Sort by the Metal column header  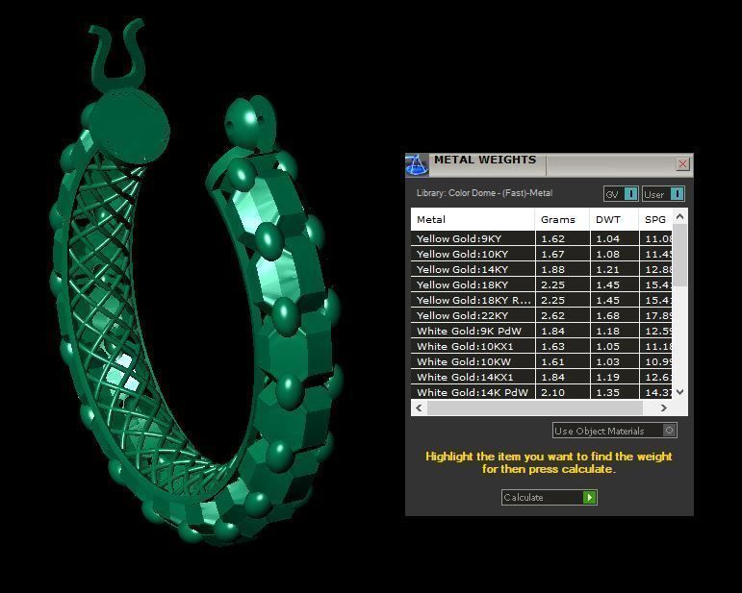(473, 219)
